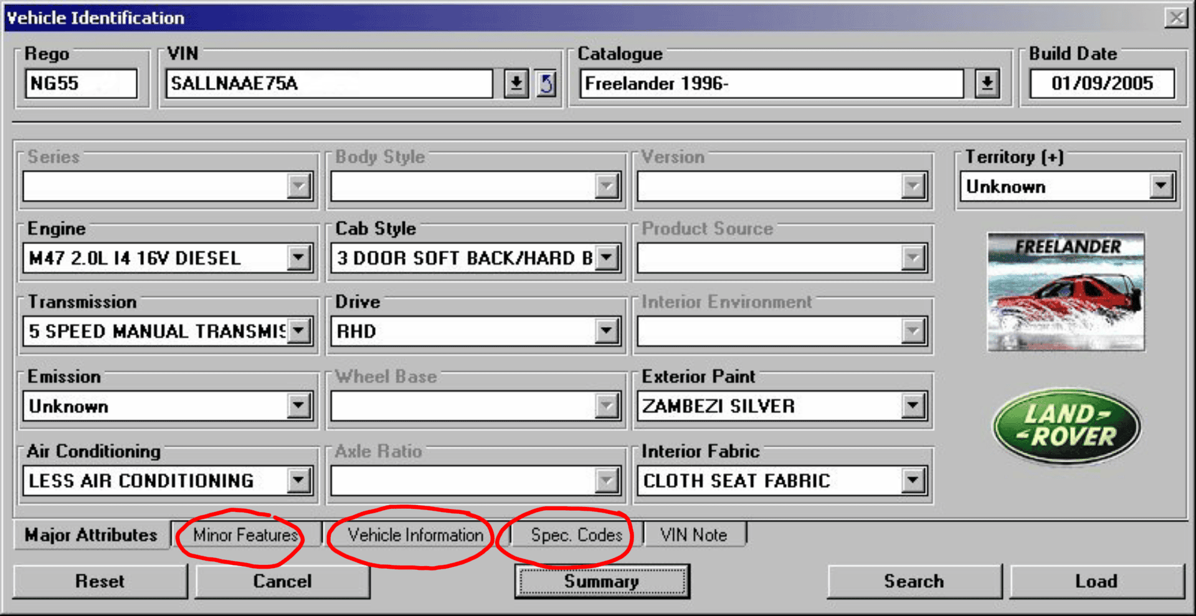Click the Rego input field
Viewport: 1196px width, 616px height.
point(81,83)
